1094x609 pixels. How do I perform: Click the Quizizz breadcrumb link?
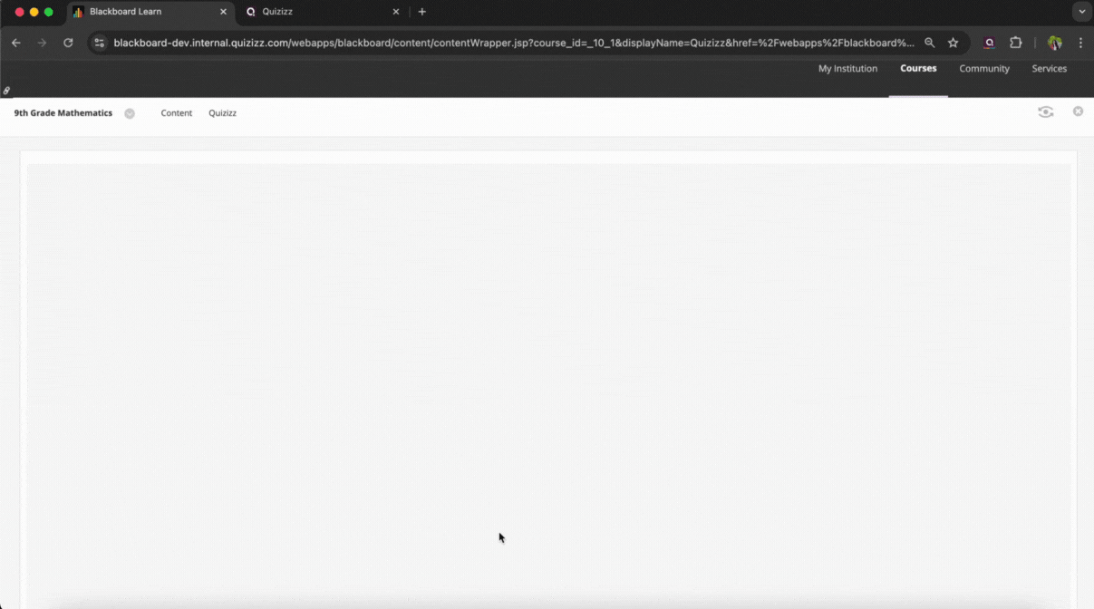[222, 113]
